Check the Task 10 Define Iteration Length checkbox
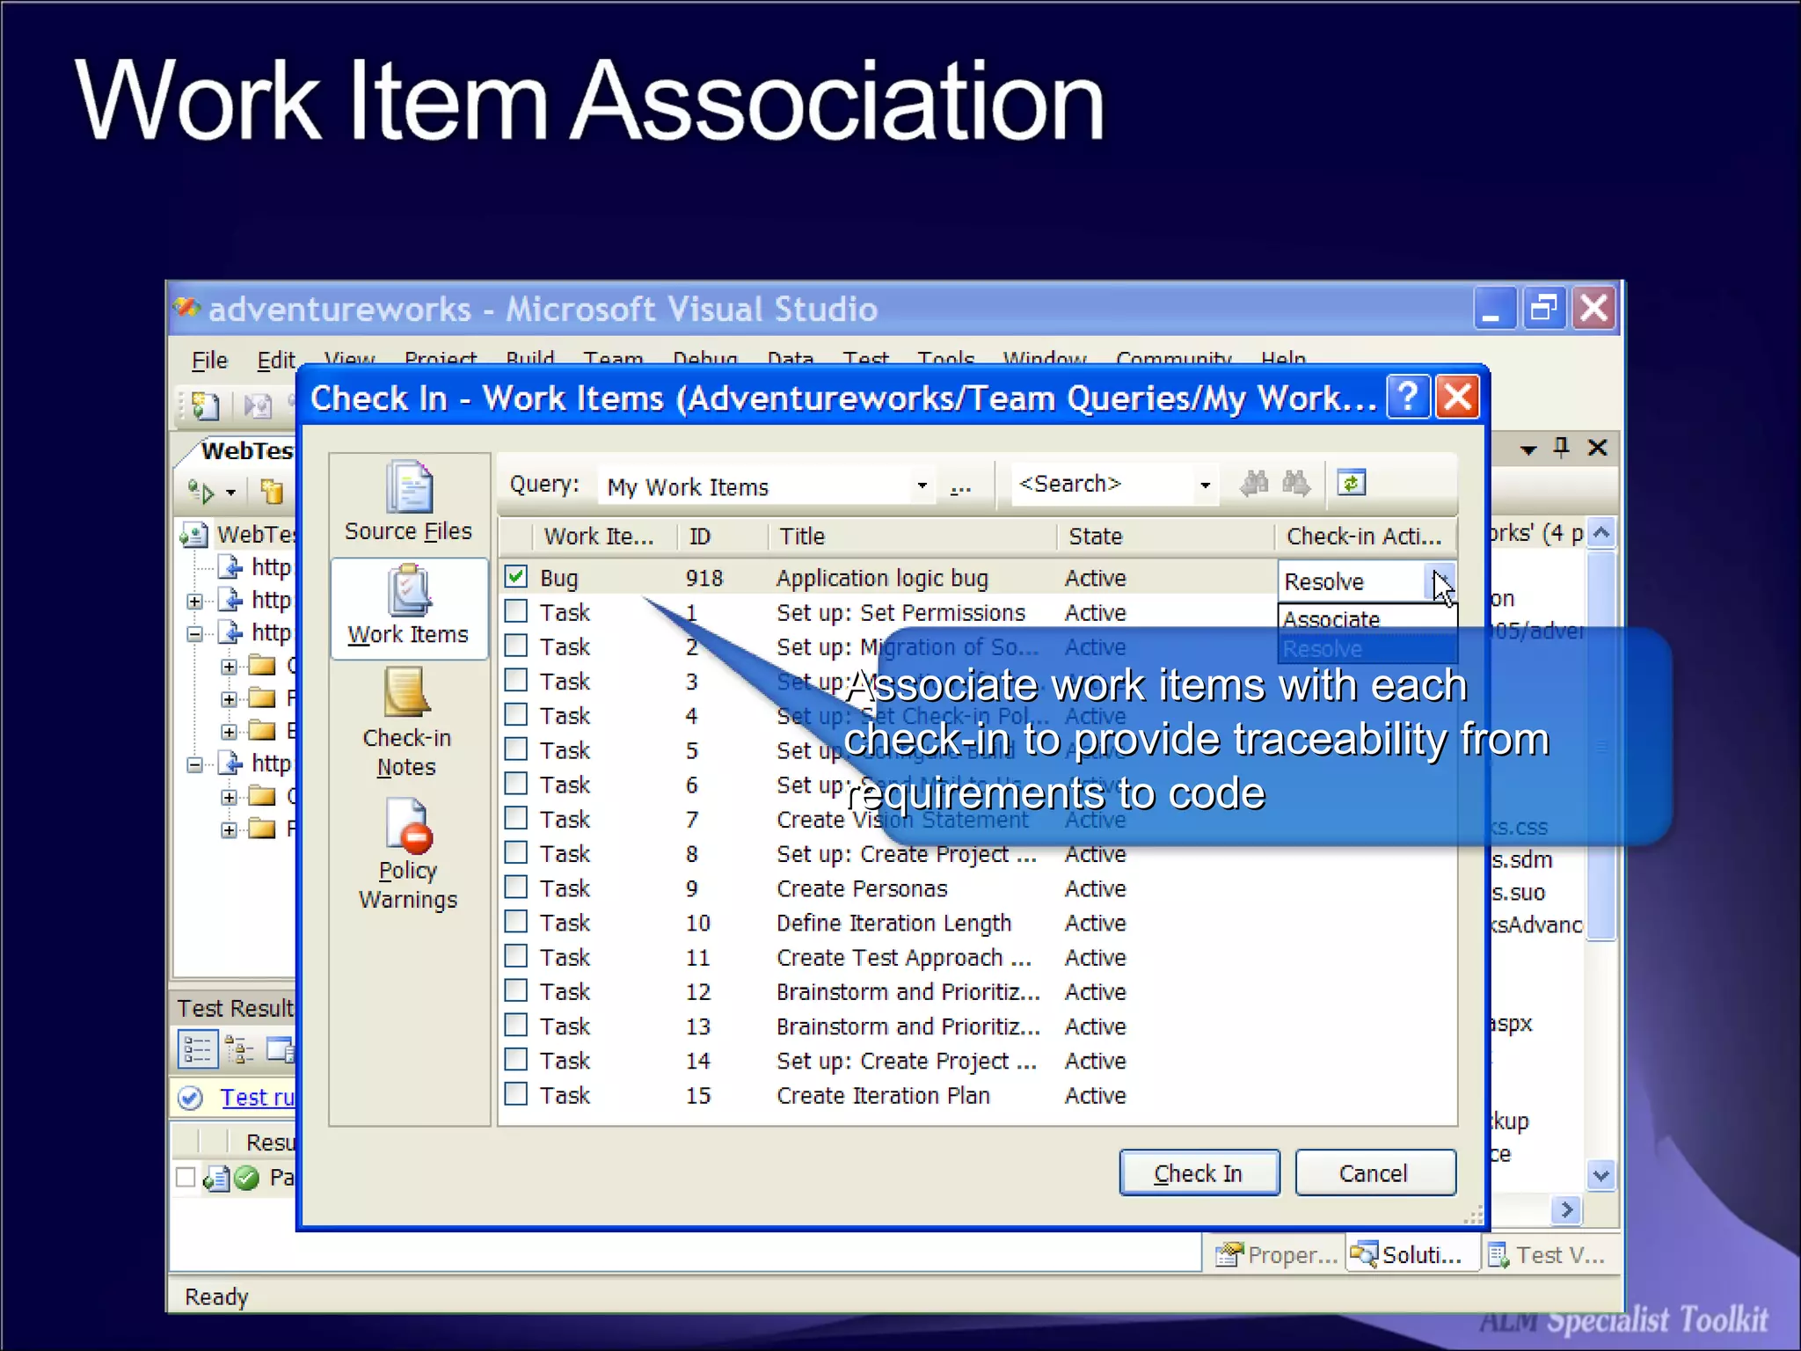 [x=516, y=921]
